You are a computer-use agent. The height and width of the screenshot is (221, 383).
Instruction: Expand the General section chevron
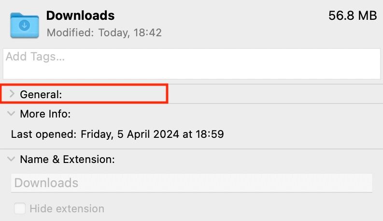pos(12,94)
